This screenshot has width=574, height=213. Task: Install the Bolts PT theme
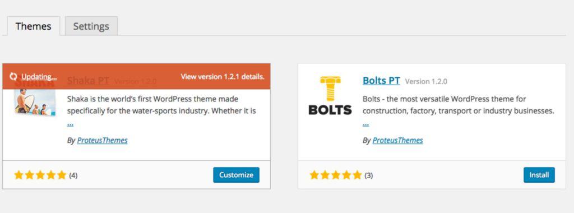[539, 175]
